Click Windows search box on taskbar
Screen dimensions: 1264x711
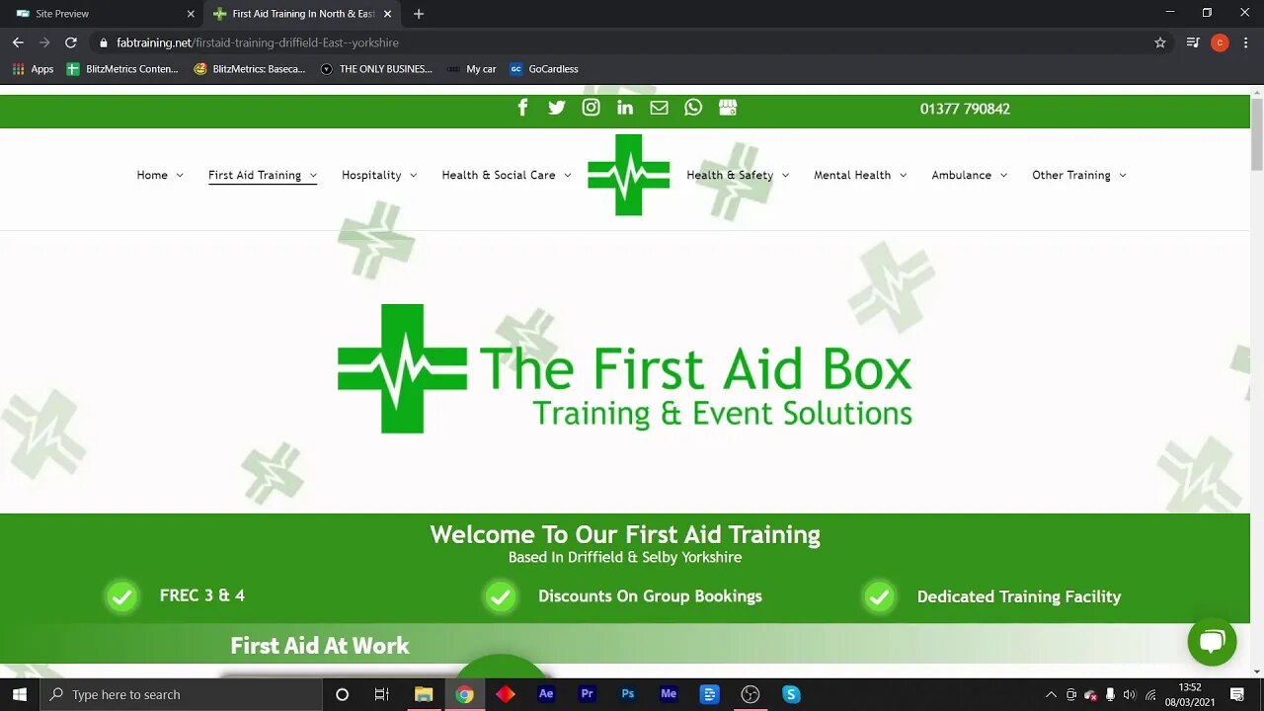182,694
